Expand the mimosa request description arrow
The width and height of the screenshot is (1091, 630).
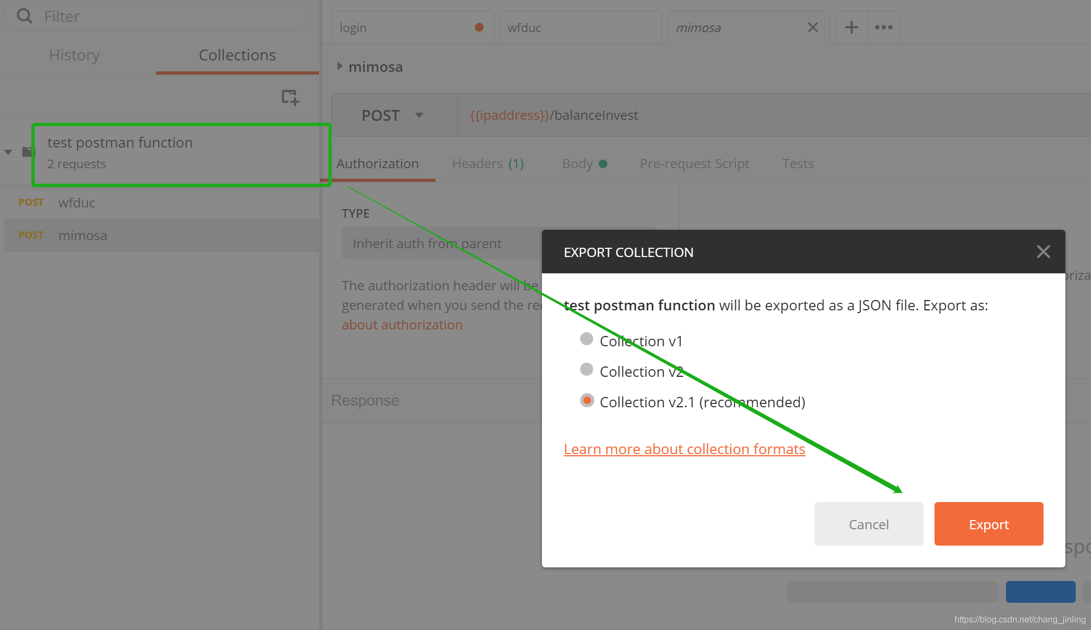tap(340, 66)
